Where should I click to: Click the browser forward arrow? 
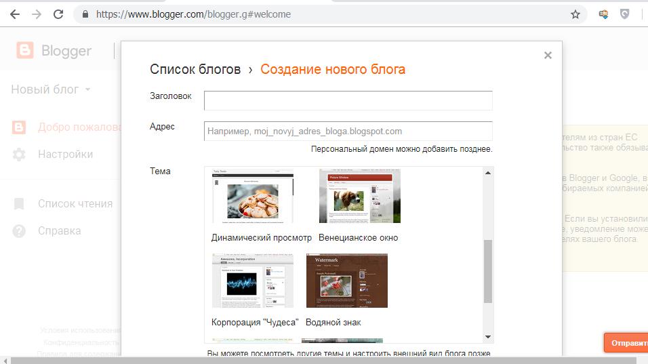37,14
